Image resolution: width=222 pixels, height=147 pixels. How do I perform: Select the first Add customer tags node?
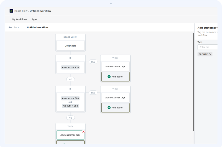115,67
